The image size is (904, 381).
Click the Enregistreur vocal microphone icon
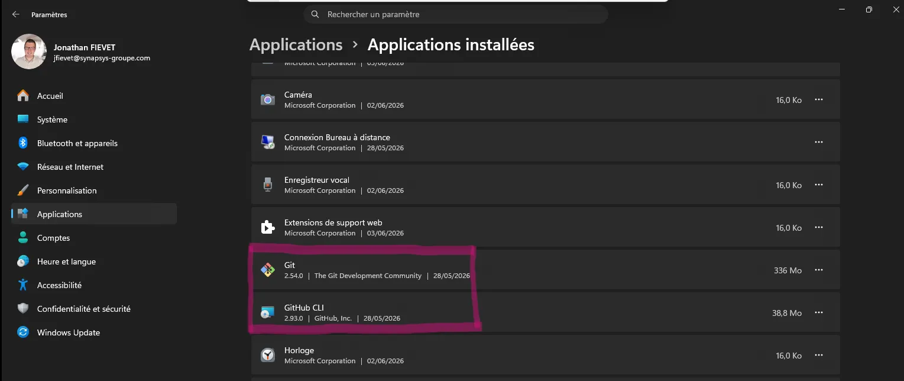point(268,185)
